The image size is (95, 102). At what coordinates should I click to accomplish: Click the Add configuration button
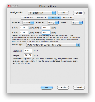(63, 13)
